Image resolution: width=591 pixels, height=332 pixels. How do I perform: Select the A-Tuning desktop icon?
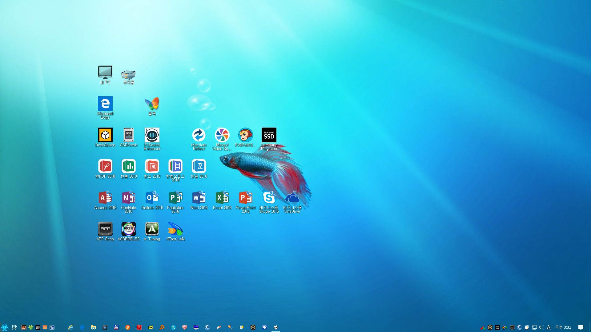point(152,231)
